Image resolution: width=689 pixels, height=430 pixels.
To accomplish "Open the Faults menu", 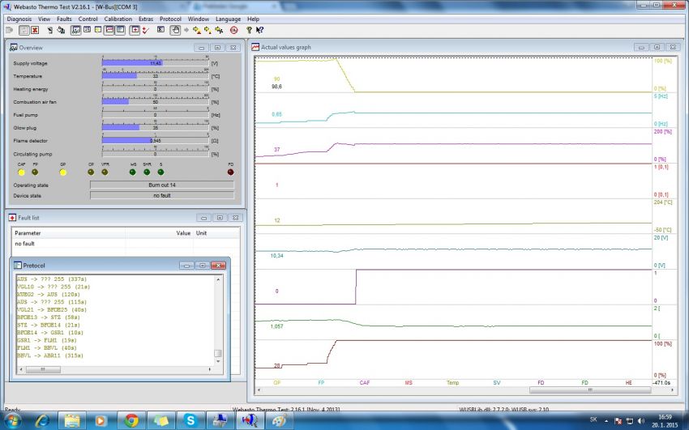I will click(x=65, y=18).
